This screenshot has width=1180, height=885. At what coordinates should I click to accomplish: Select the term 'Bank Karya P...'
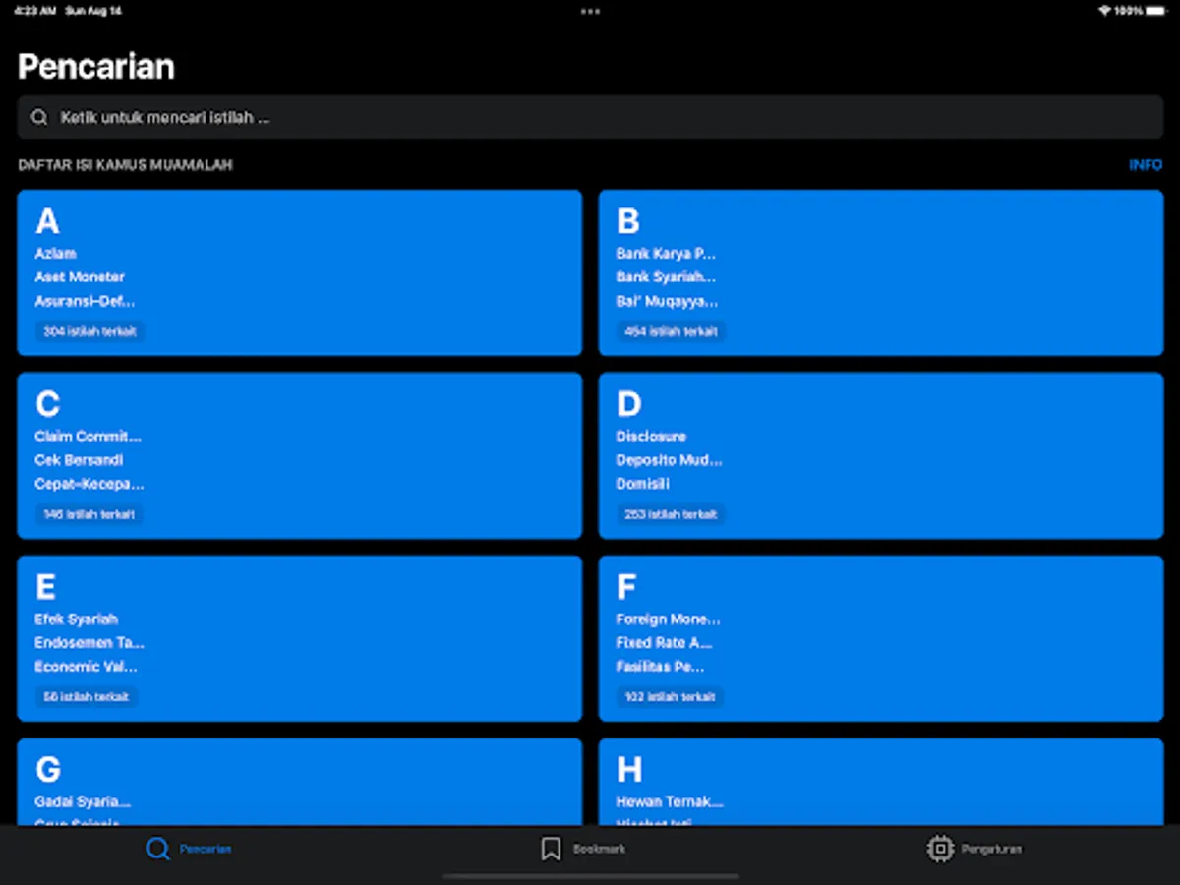[666, 254]
